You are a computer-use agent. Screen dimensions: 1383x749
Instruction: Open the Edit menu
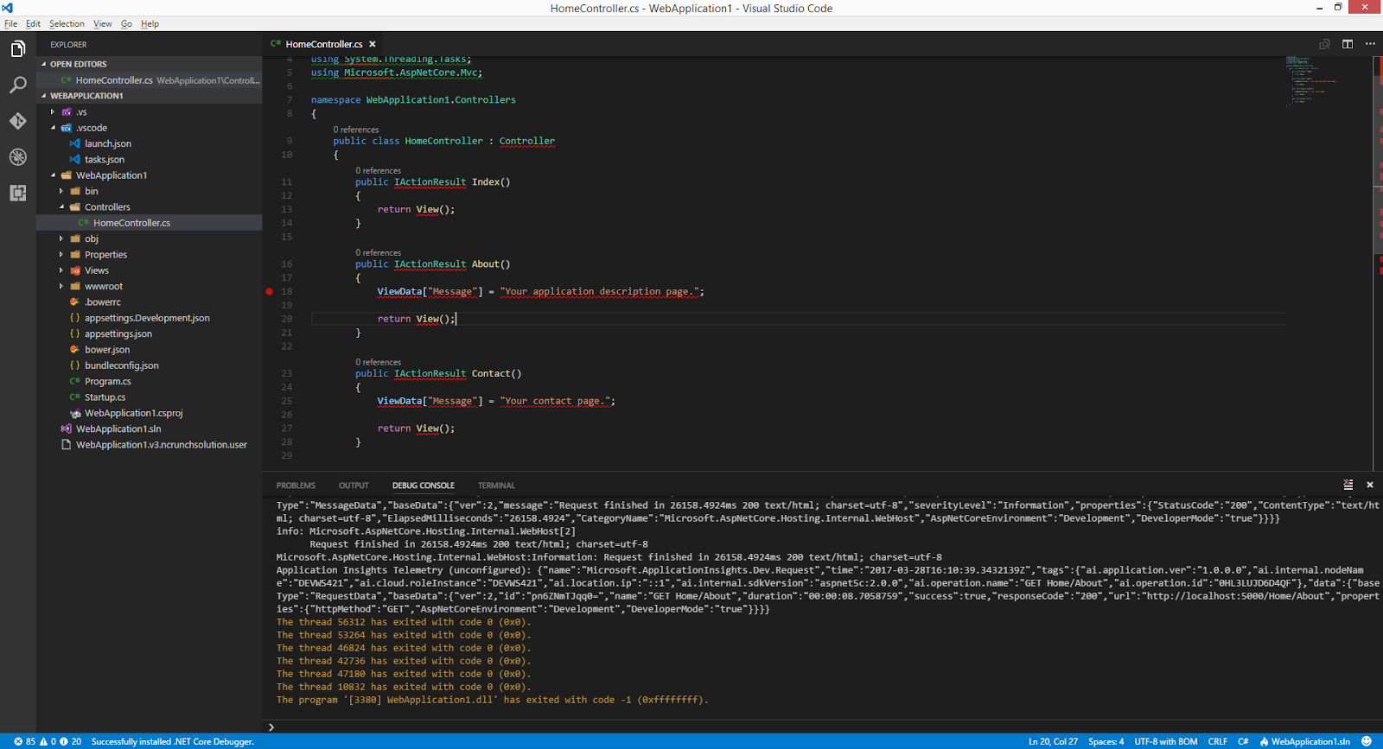[33, 23]
